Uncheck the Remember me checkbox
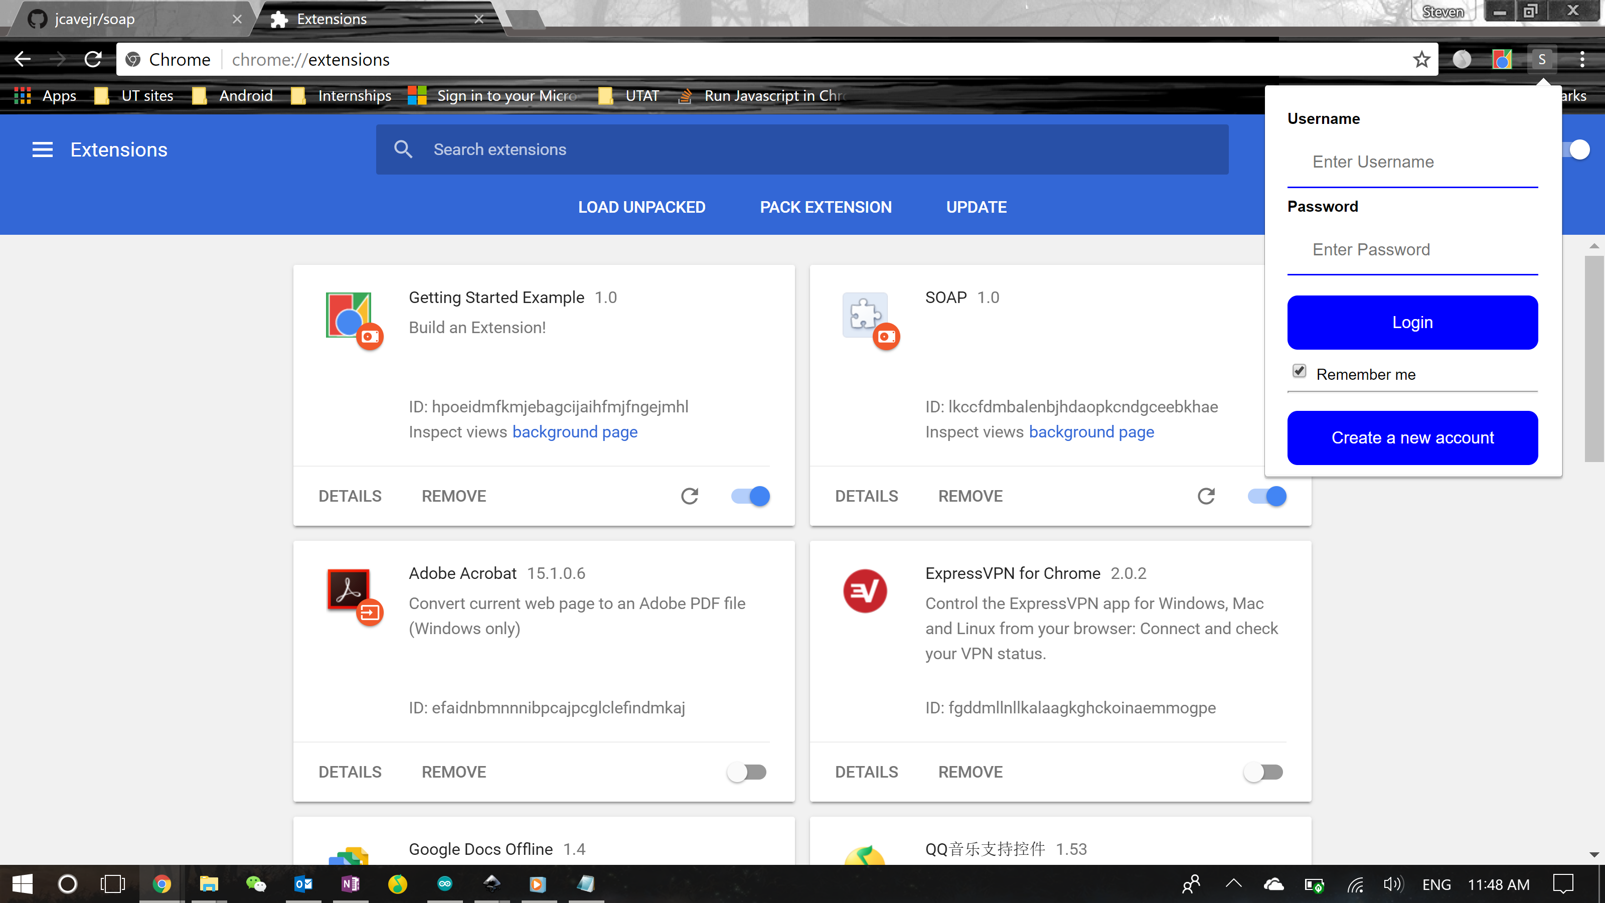The image size is (1605, 903). 1299,371
